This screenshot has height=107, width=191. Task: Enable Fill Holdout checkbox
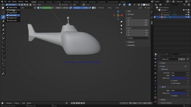(x=171, y=96)
